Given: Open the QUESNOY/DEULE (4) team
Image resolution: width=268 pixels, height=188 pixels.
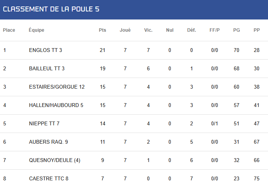Looking at the screenshot, I should tap(55, 160).
